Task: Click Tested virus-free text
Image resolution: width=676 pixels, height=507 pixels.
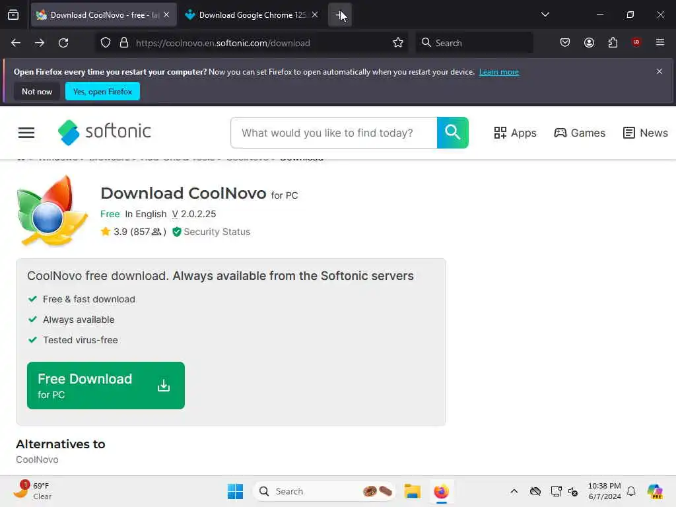Action: [x=80, y=340]
